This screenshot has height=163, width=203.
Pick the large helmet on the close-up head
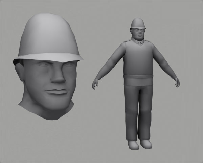tap(48, 38)
